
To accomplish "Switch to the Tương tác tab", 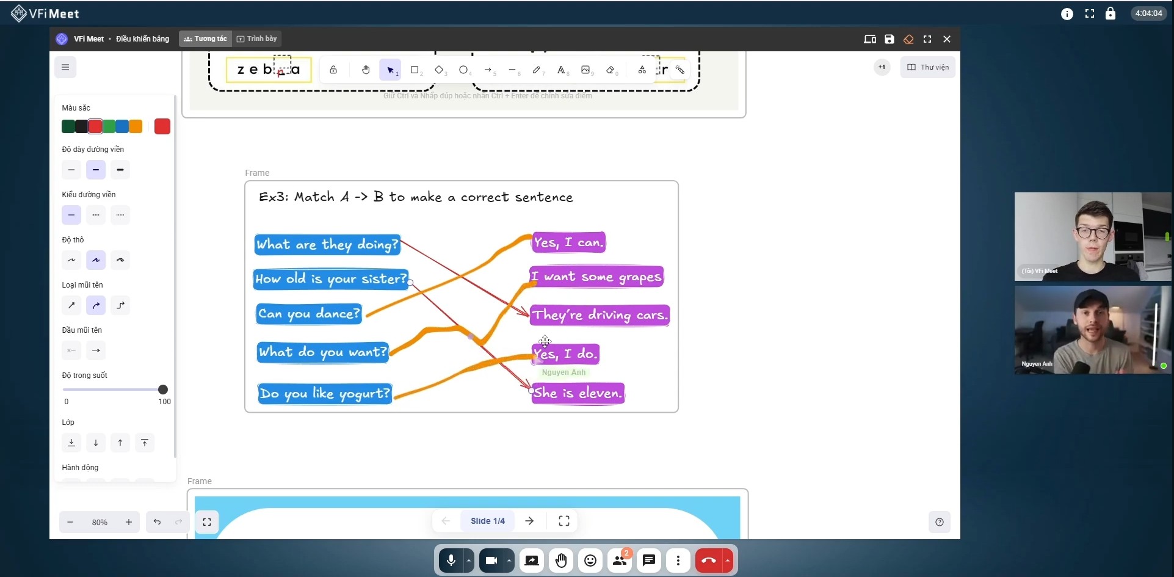I will click(x=206, y=38).
